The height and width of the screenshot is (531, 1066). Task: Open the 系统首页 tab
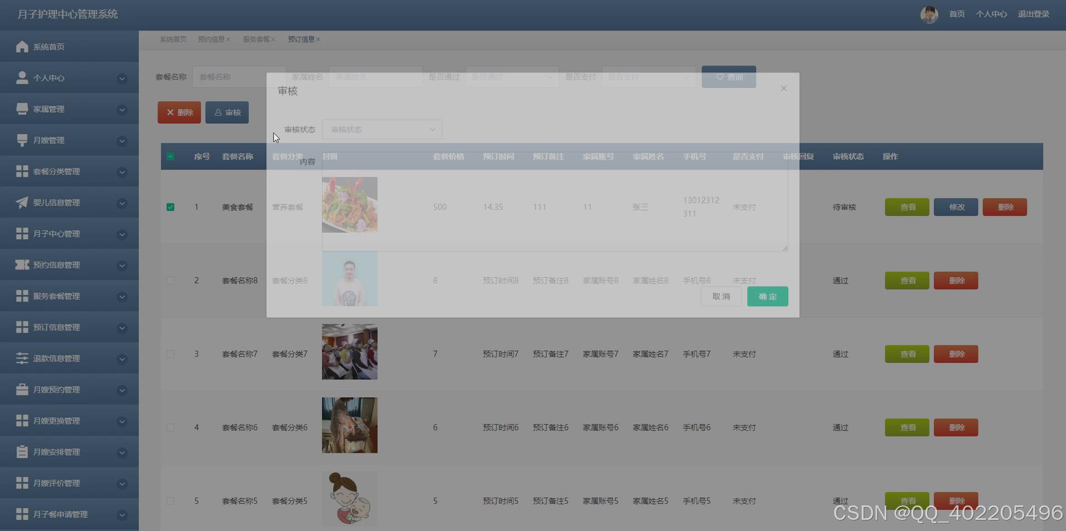173,39
